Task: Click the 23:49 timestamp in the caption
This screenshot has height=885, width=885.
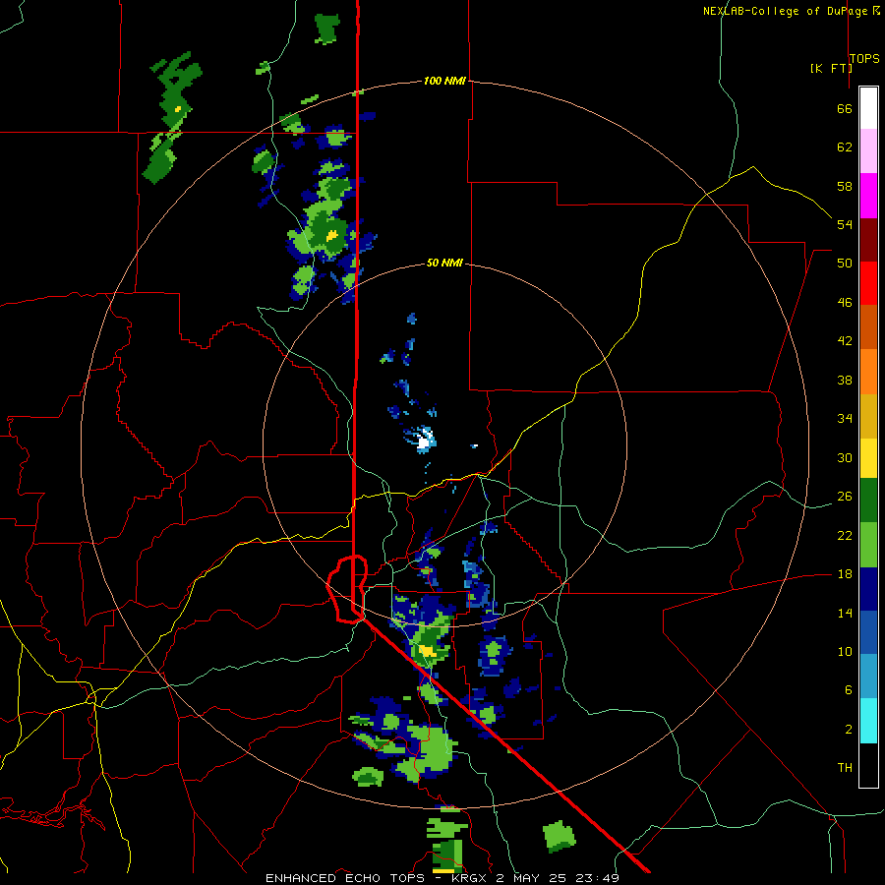Action: coord(596,878)
